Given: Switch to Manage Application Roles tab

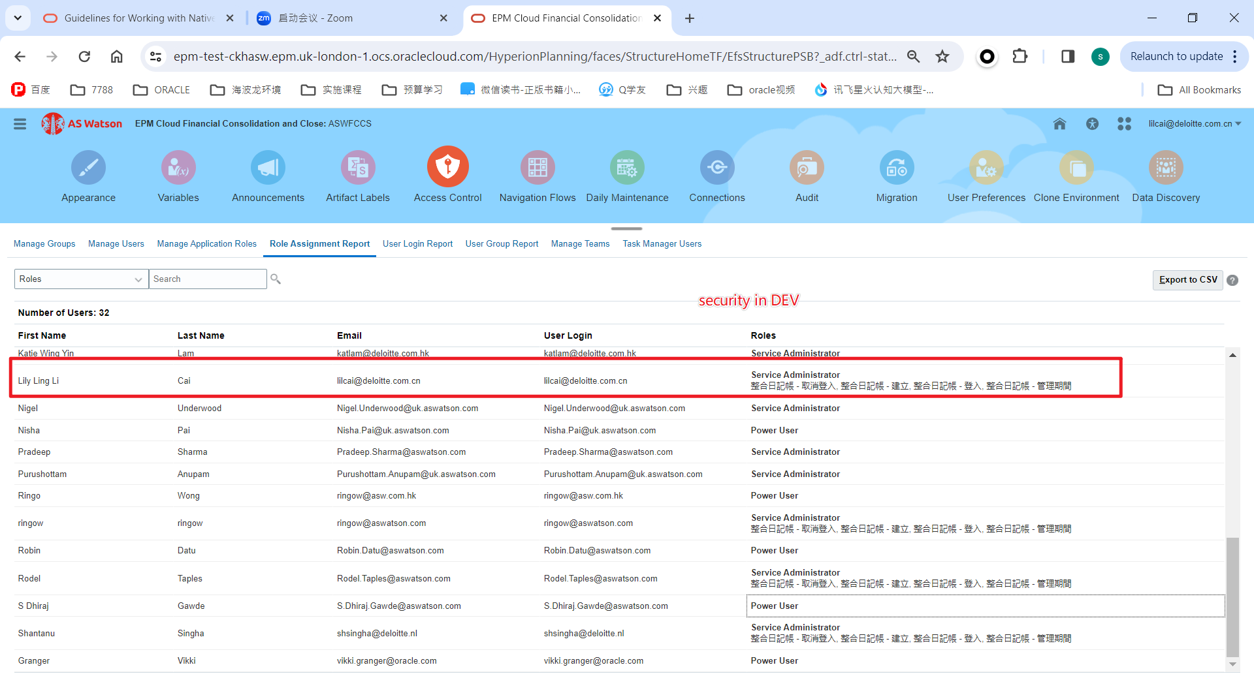Looking at the screenshot, I should click(x=206, y=244).
